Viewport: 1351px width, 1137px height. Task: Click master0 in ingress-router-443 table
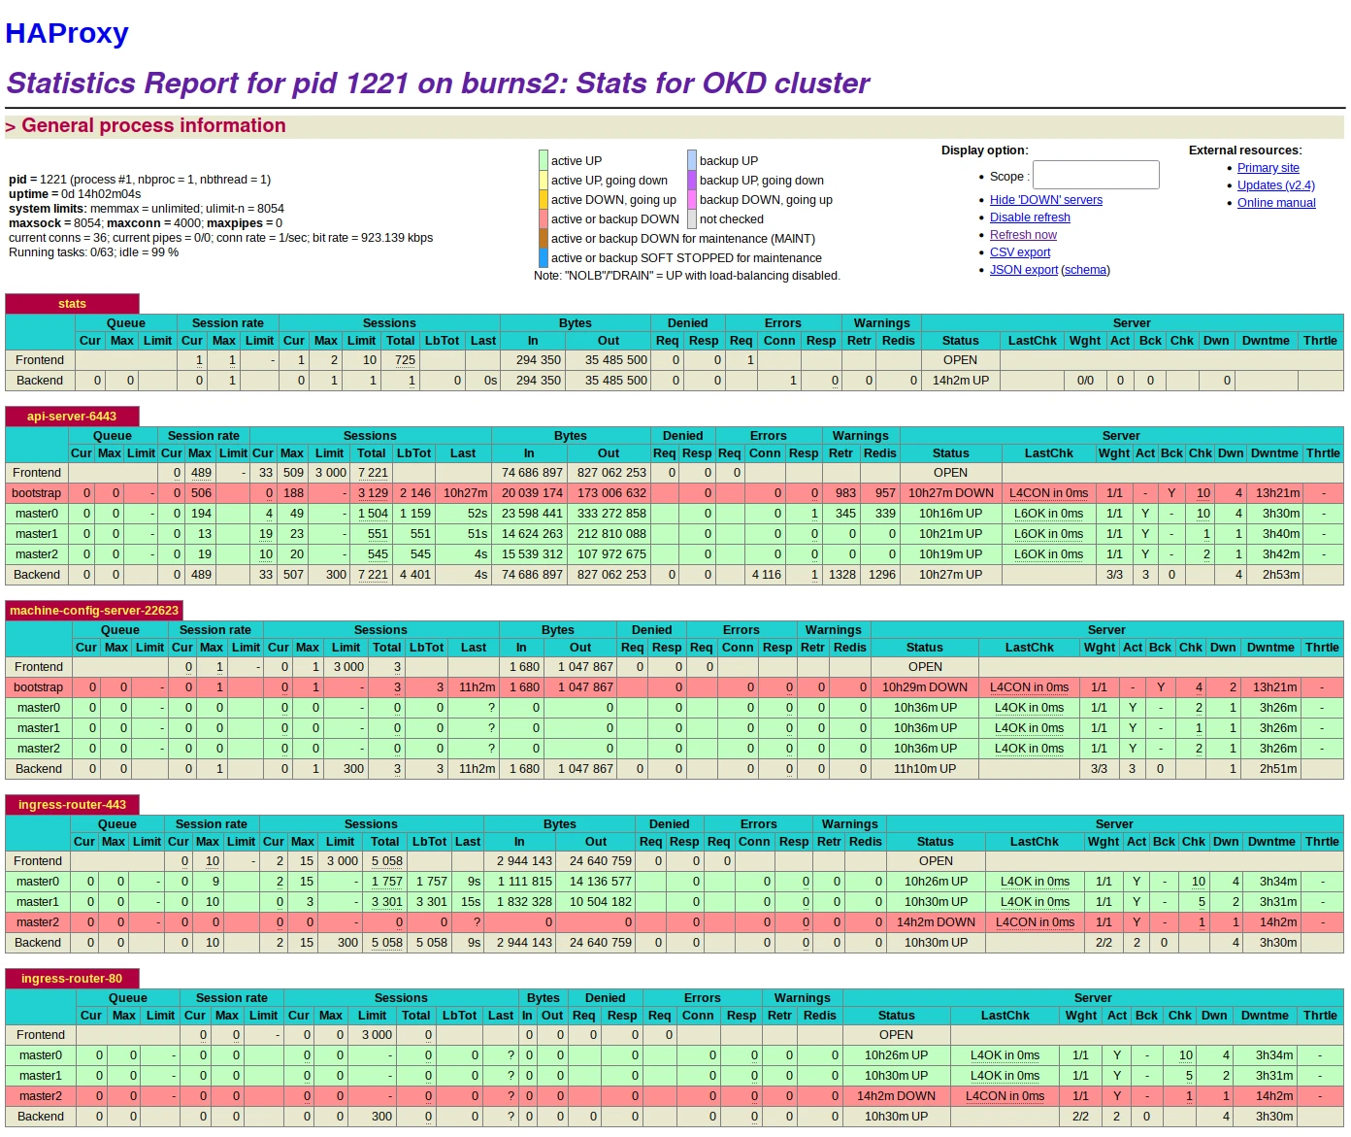point(38,882)
